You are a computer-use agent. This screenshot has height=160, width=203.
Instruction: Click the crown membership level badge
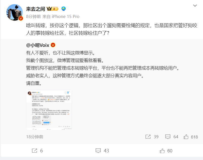pyautogui.click(x=52, y=9)
